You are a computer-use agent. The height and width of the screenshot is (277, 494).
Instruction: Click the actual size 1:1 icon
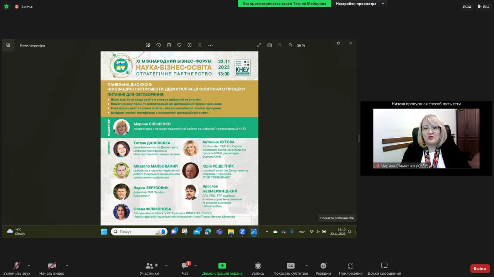270,45
